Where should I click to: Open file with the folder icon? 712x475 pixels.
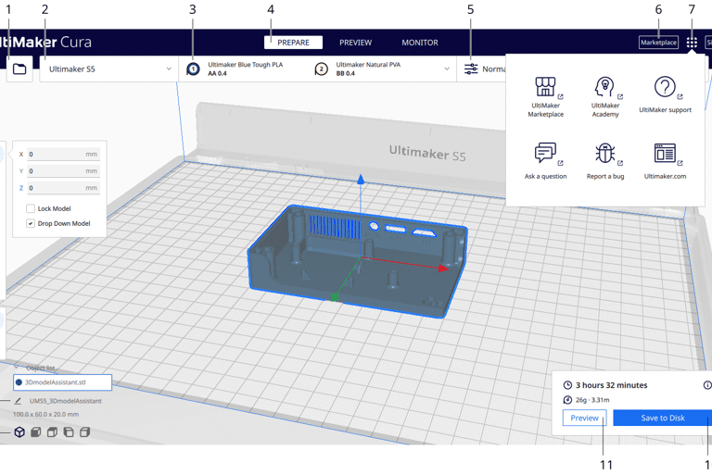pos(19,69)
